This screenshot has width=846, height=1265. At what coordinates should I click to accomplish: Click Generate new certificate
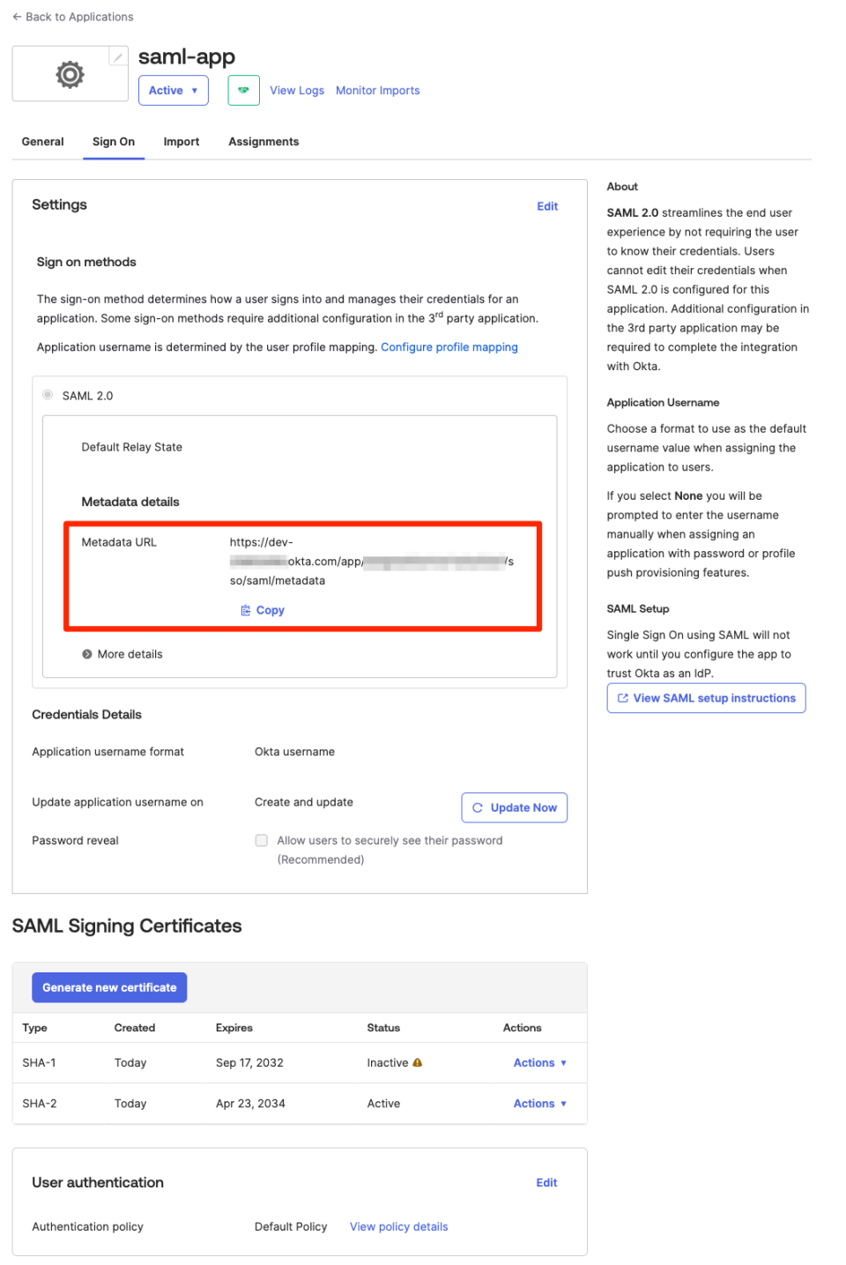(x=108, y=986)
